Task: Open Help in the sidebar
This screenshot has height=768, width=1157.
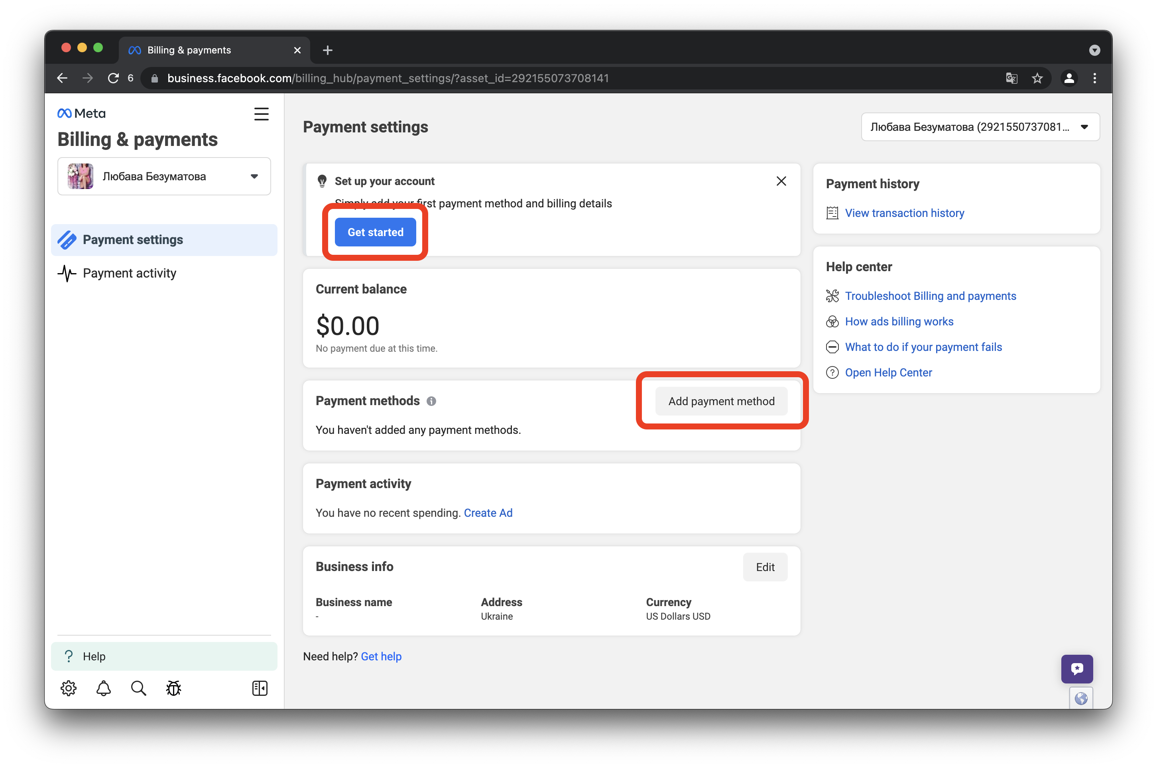Action: (x=164, y=656)
